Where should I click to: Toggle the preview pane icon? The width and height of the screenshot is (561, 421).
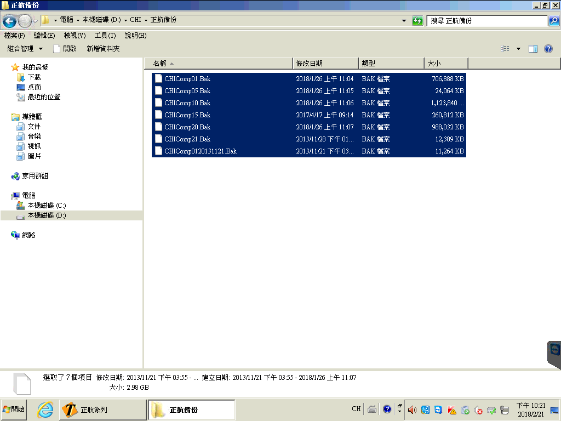pyautogui.click(x=533, y=49)
